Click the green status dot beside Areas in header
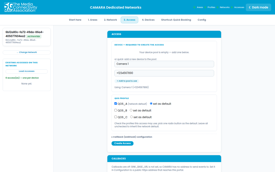 [x=194, y=7]
